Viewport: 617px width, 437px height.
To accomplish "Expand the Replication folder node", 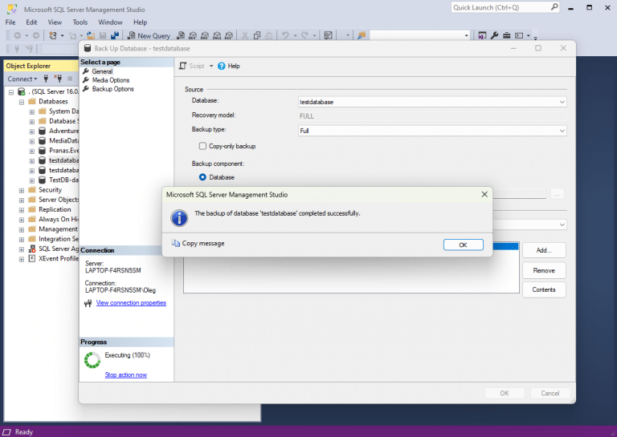I will [22, 209].
